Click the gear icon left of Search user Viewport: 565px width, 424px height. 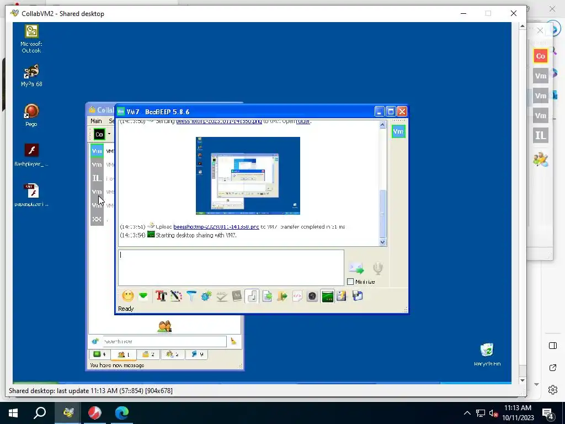pos(95,341)
